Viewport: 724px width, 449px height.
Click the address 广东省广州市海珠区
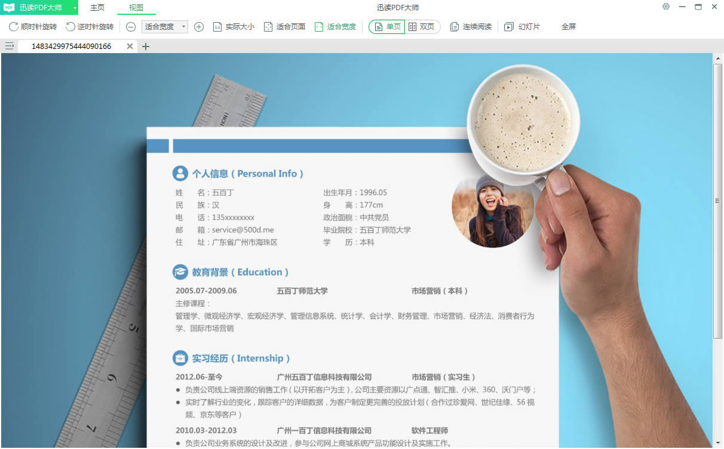click(x=245, y=242)
